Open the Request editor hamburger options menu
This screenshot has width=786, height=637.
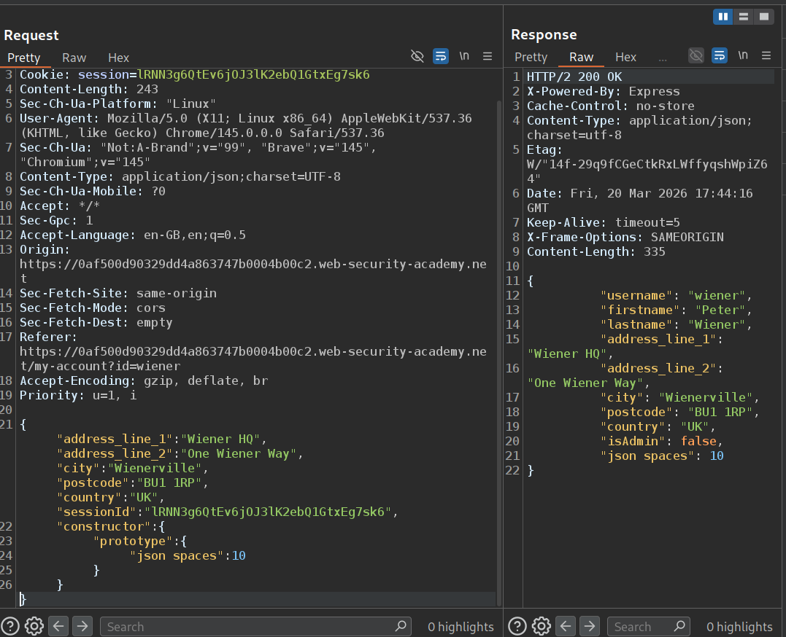pyautogui.click(x=488, y=56)
